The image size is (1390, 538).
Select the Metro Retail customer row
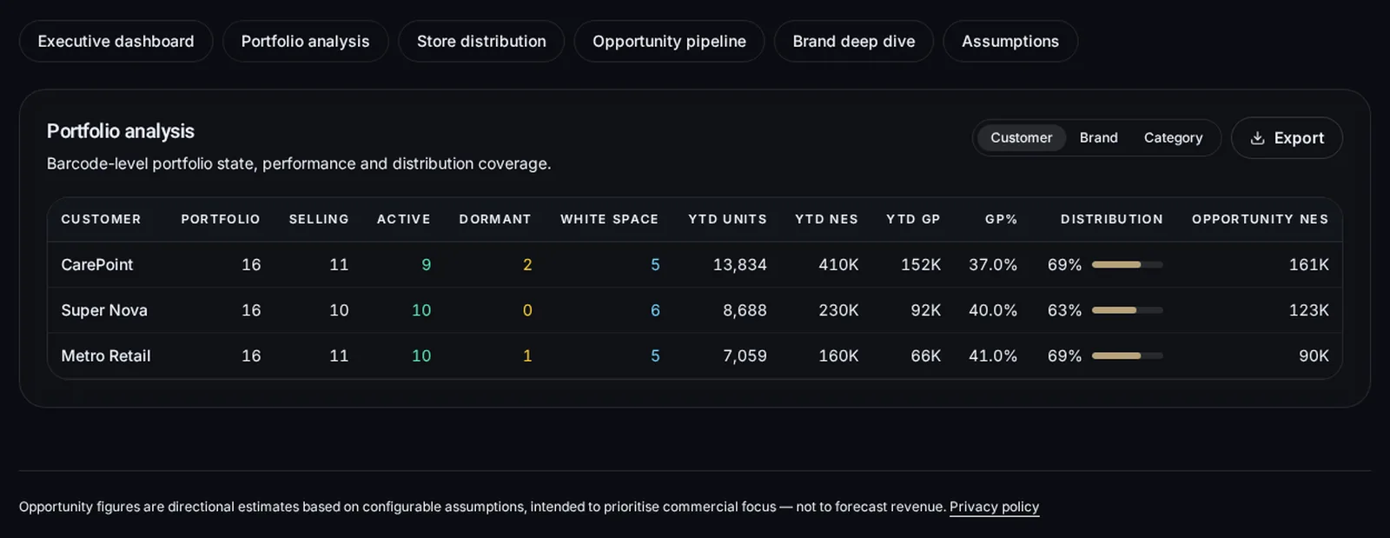(695, 355)
